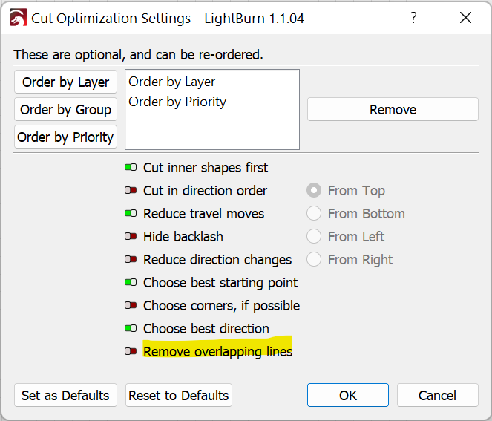Enable the Remove overlapping lines switch

coord(131,351)
